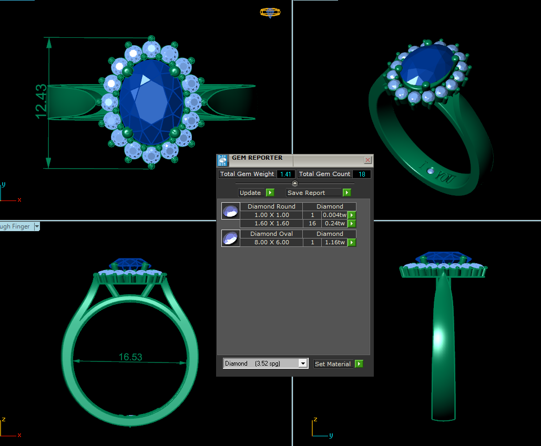The image size is (541, 446).
Task: Click the Diamond Oval header cell
Action: 271,234
